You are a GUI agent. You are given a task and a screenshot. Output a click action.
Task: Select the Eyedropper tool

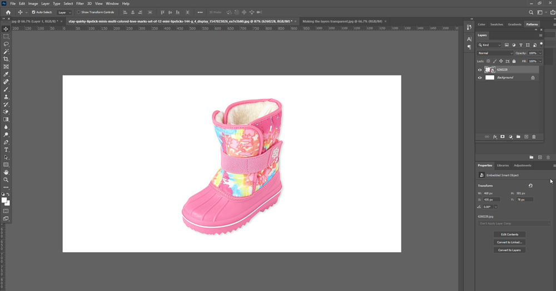click(6, 74)
